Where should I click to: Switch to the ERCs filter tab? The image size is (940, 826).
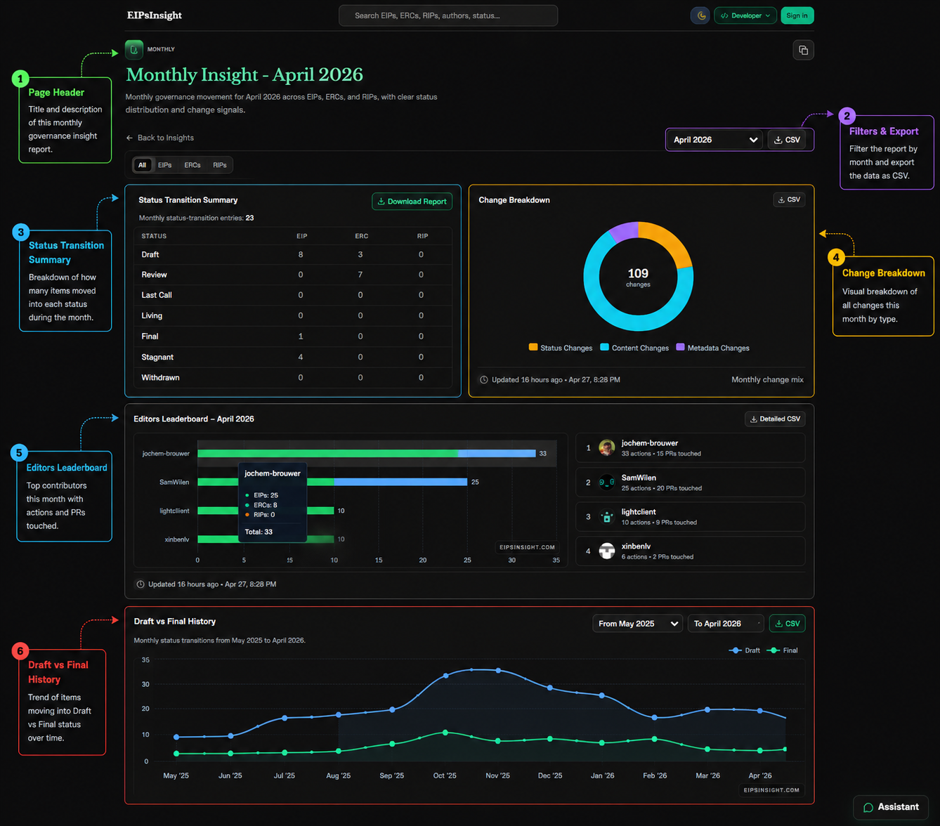192,165
